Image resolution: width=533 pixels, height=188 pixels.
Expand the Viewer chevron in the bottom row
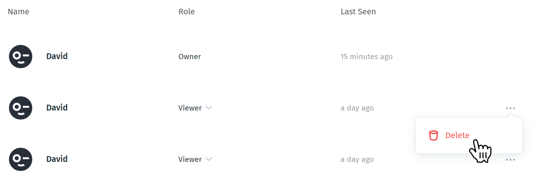tap(209, 159)
